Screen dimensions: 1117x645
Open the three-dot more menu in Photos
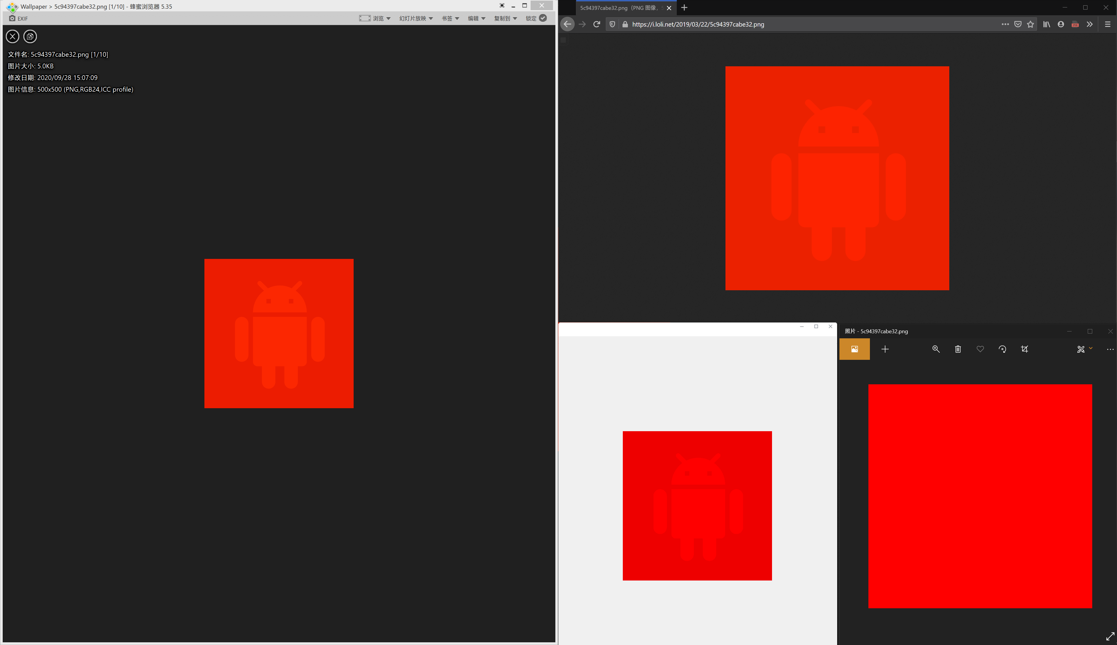tap(1110, 349)
